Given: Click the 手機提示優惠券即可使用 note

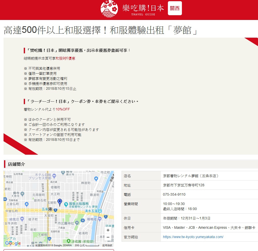Looking at the screenshot, I should (45, 84).
